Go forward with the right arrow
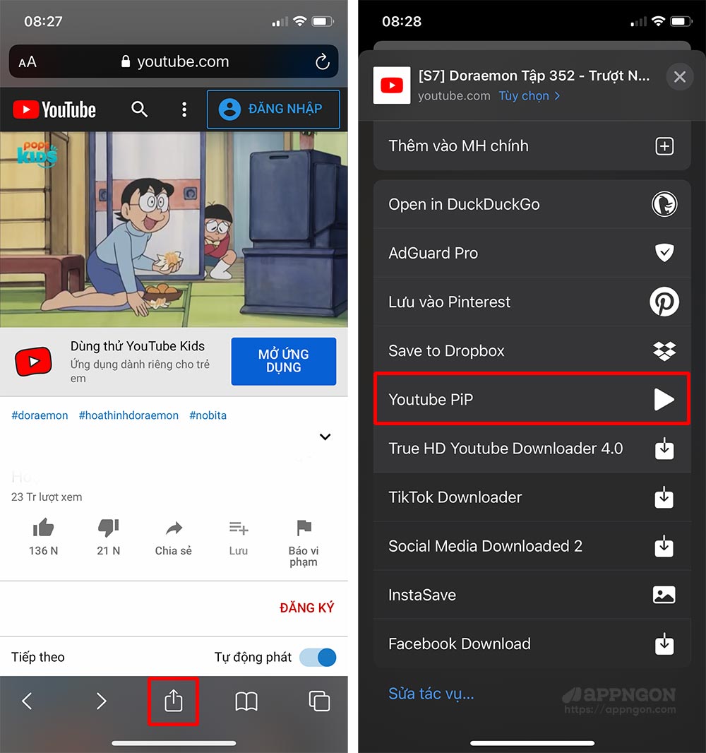Screen dimensions: 706x753 101,701
